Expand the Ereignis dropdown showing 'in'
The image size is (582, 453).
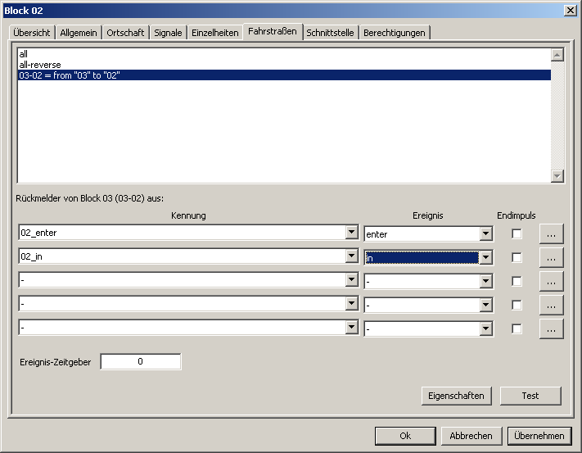(486, 258)
